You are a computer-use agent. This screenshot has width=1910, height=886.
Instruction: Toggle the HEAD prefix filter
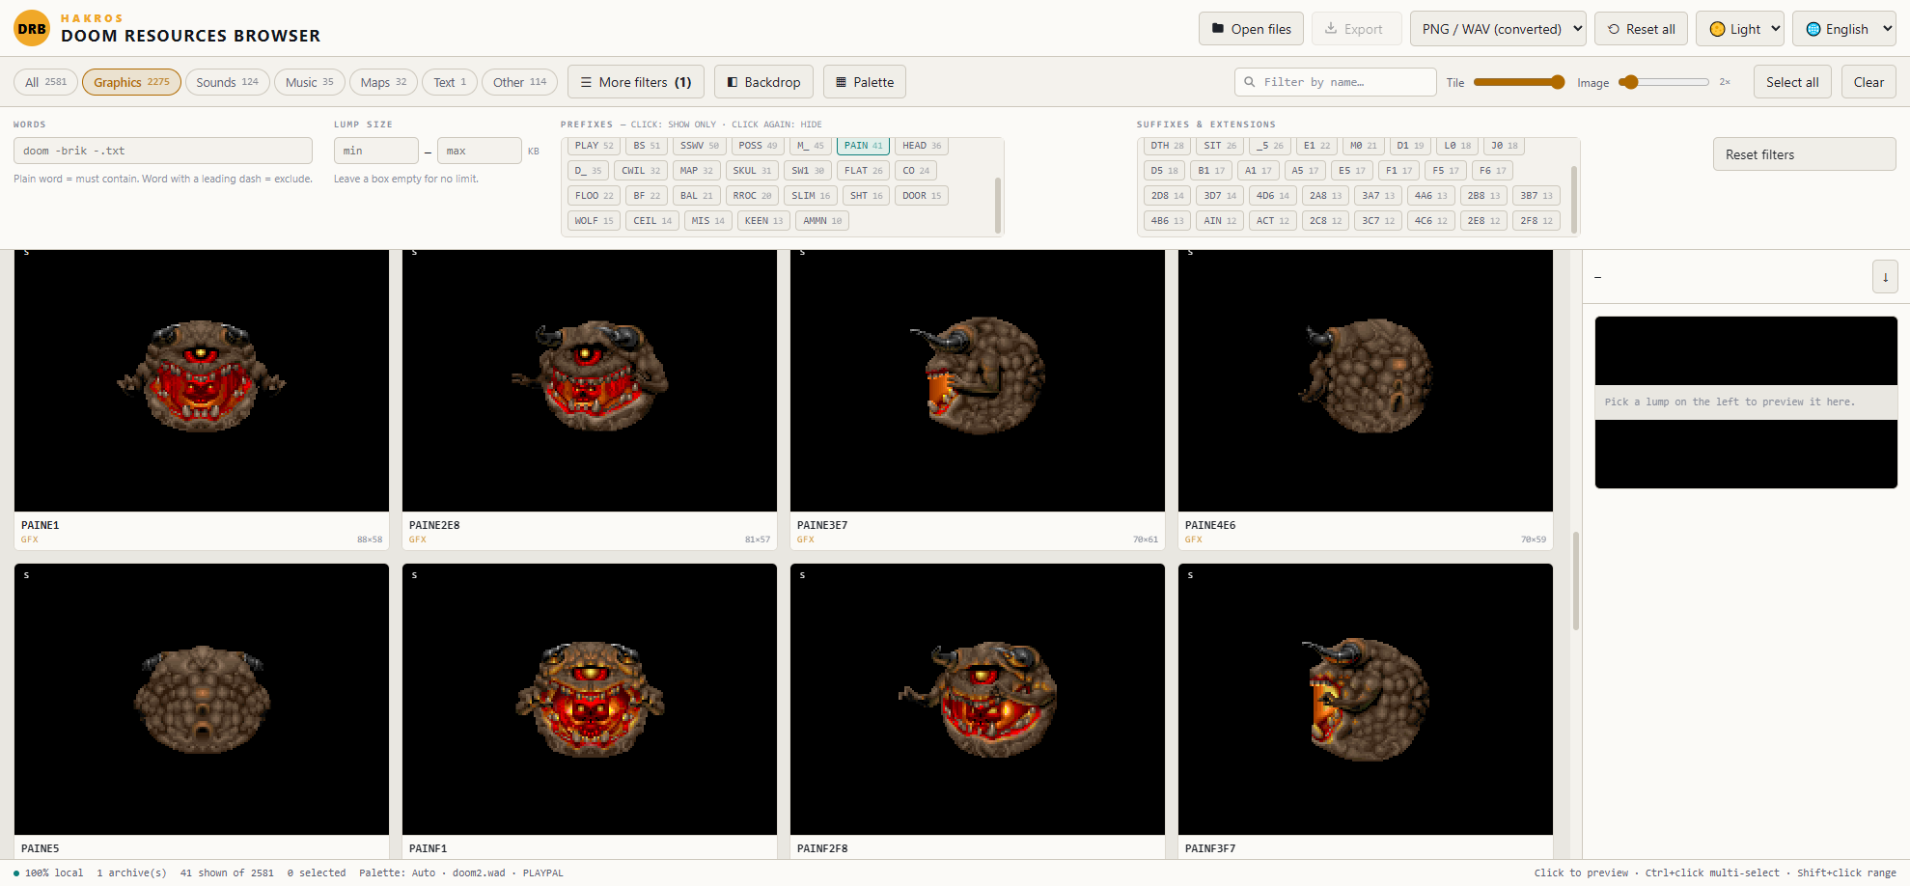[922, 146]
